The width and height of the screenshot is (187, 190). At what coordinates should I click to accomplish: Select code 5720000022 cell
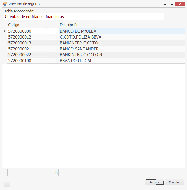pos(33,55)
